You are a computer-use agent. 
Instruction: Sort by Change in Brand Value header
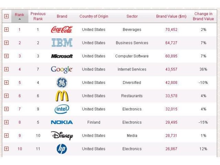tap(203, 16)
